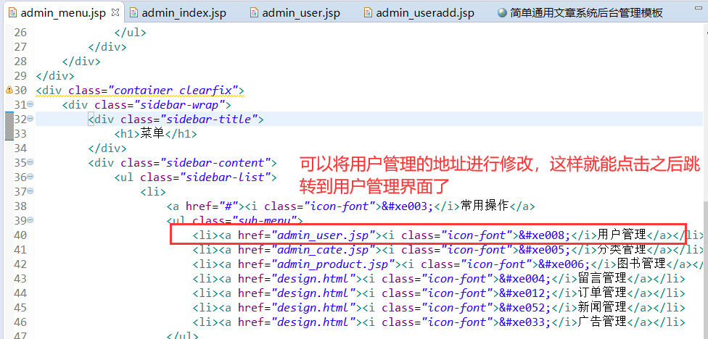Click "design.html" on line 46

313,322
